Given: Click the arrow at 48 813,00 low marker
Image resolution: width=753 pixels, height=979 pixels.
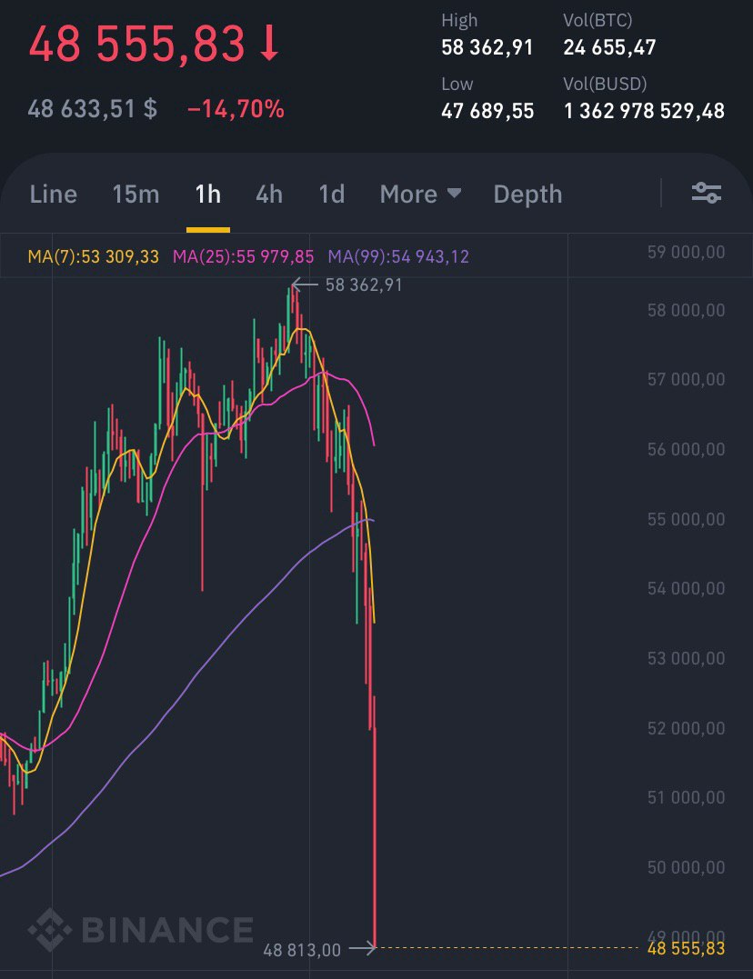Looking at the screenshot, I should pos(362,949).
